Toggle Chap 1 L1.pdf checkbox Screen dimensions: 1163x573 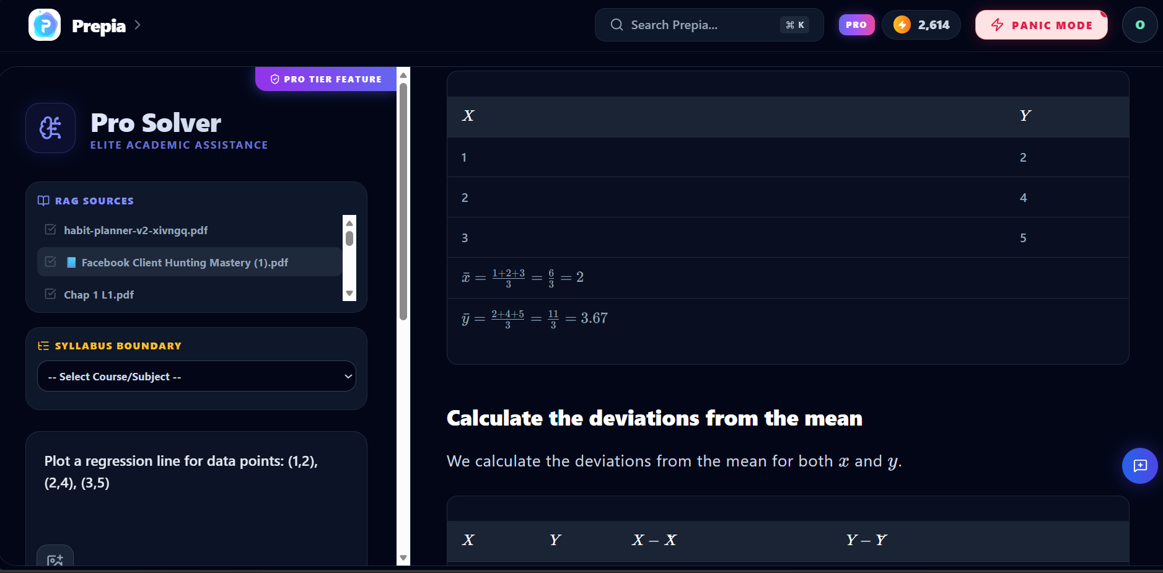click(51, 294)
